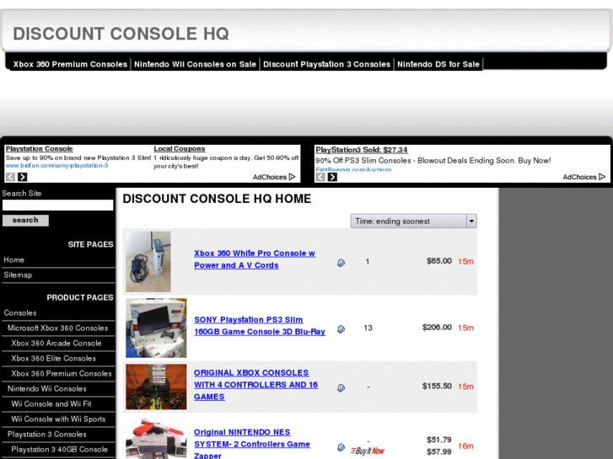The width and height of the screenshot is (613, 459).
Task: Click the search button
Action: [x=25, y=221]
